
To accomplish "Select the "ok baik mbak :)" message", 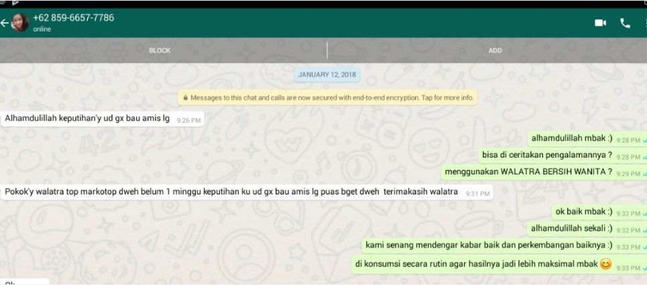I will [599, 213].
